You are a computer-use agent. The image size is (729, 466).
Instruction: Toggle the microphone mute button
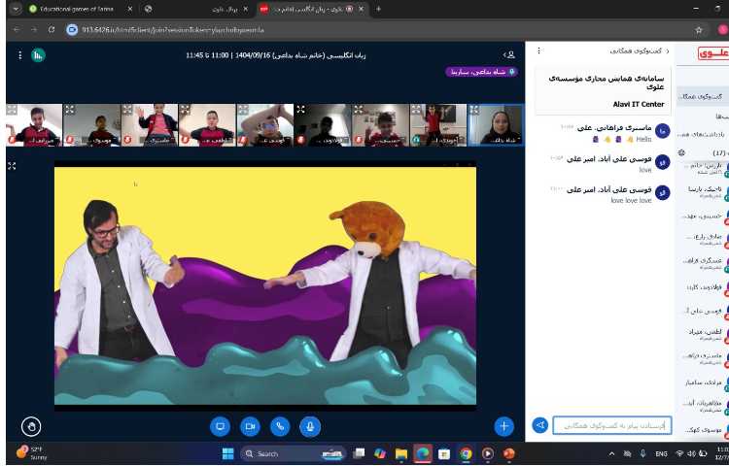pyautogui.click(x=310, y=426)
